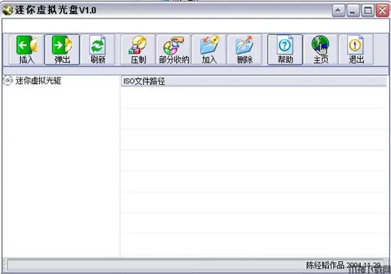Close the 迷你虚拟光盘 window

pyautogui.click(x=383, y=10)
